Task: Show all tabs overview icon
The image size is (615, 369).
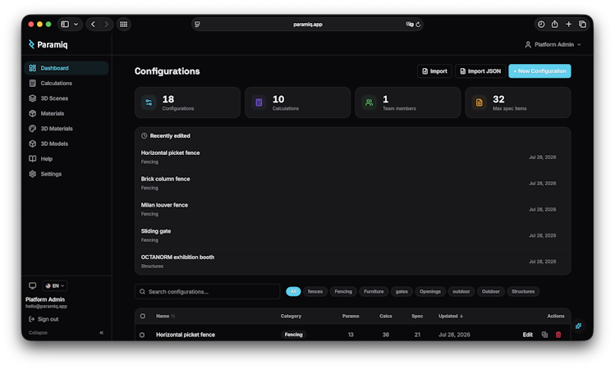Action: 582,25
